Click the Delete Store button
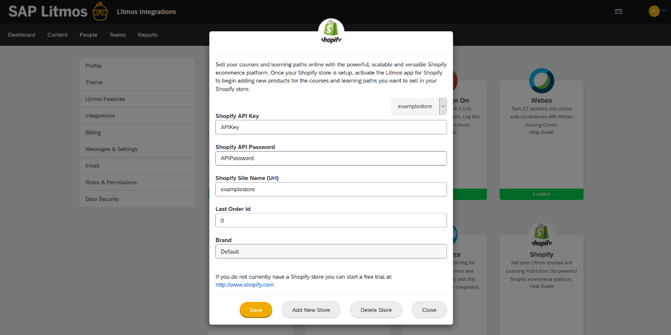 pos(376,310)
